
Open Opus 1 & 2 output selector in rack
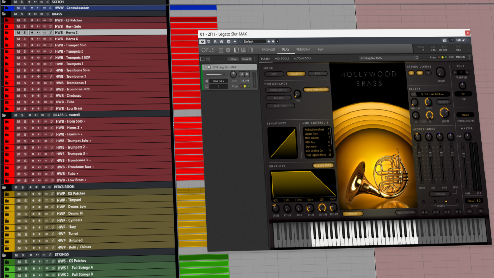[218, 81]
